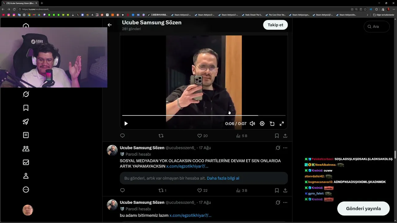Ask Grok about the SOSYAL MEDYADAN post

[x=278, y=148]
